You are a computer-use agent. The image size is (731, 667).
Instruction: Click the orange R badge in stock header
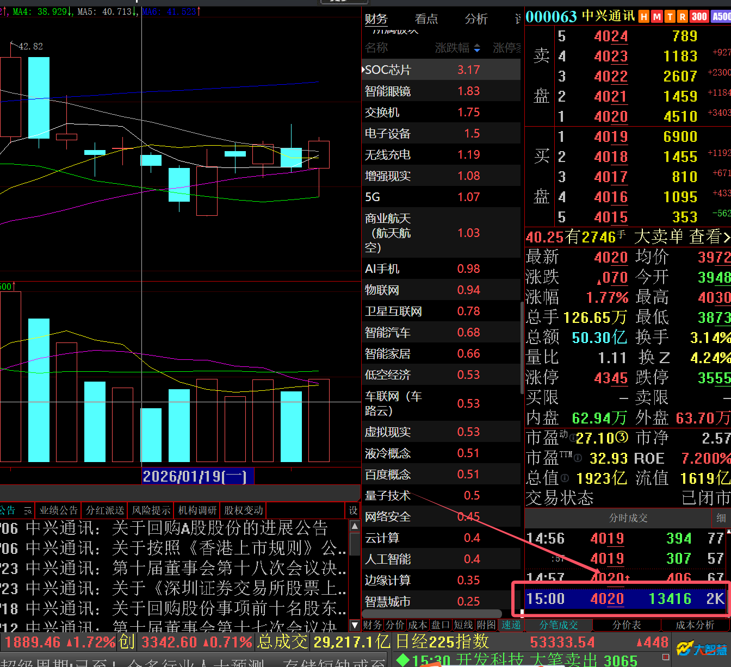pos(683,17)
